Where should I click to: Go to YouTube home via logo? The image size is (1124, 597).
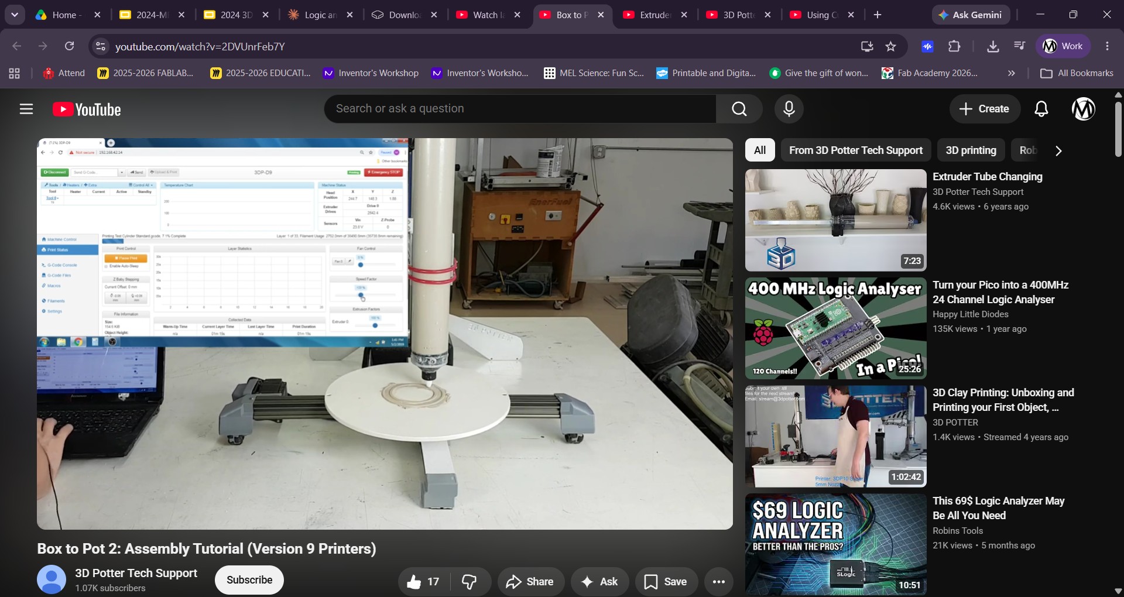(87, 109)
